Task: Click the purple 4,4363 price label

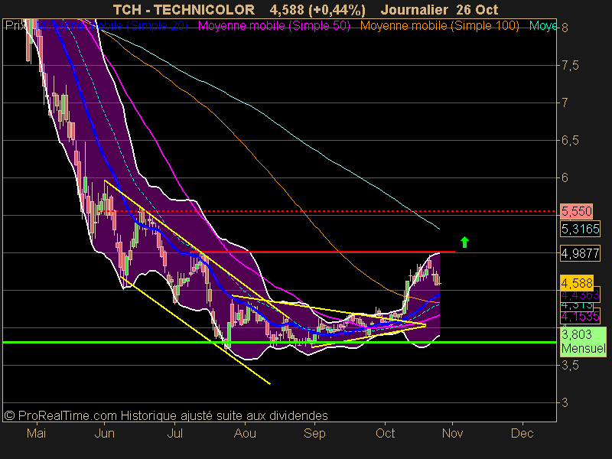Action: [580, 295]
